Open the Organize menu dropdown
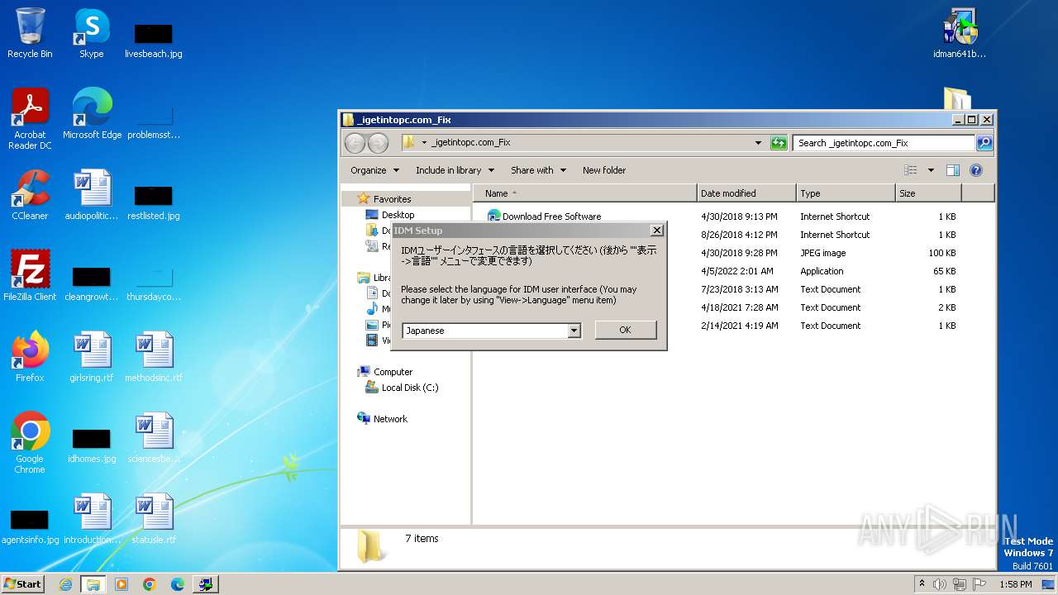The width and height of the screenshot is (1058, 595). [374, 170]
